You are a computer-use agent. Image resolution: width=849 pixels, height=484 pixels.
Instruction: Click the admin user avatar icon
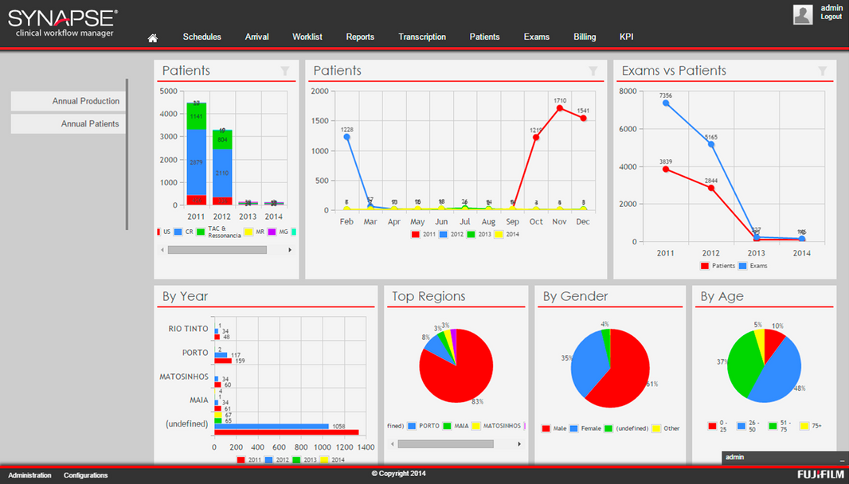coord(803,14)
